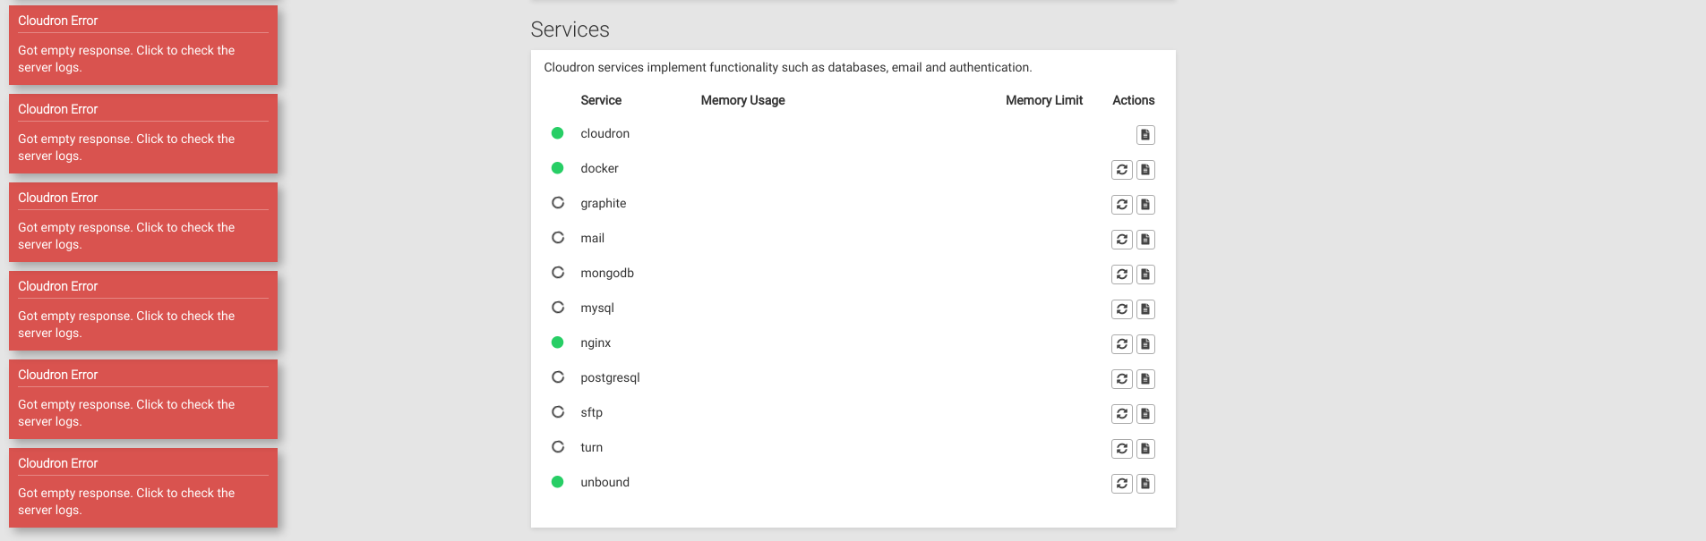The image size is (1706, 541).
Task: Restart the graphite service
Action: pos(1122,205)
